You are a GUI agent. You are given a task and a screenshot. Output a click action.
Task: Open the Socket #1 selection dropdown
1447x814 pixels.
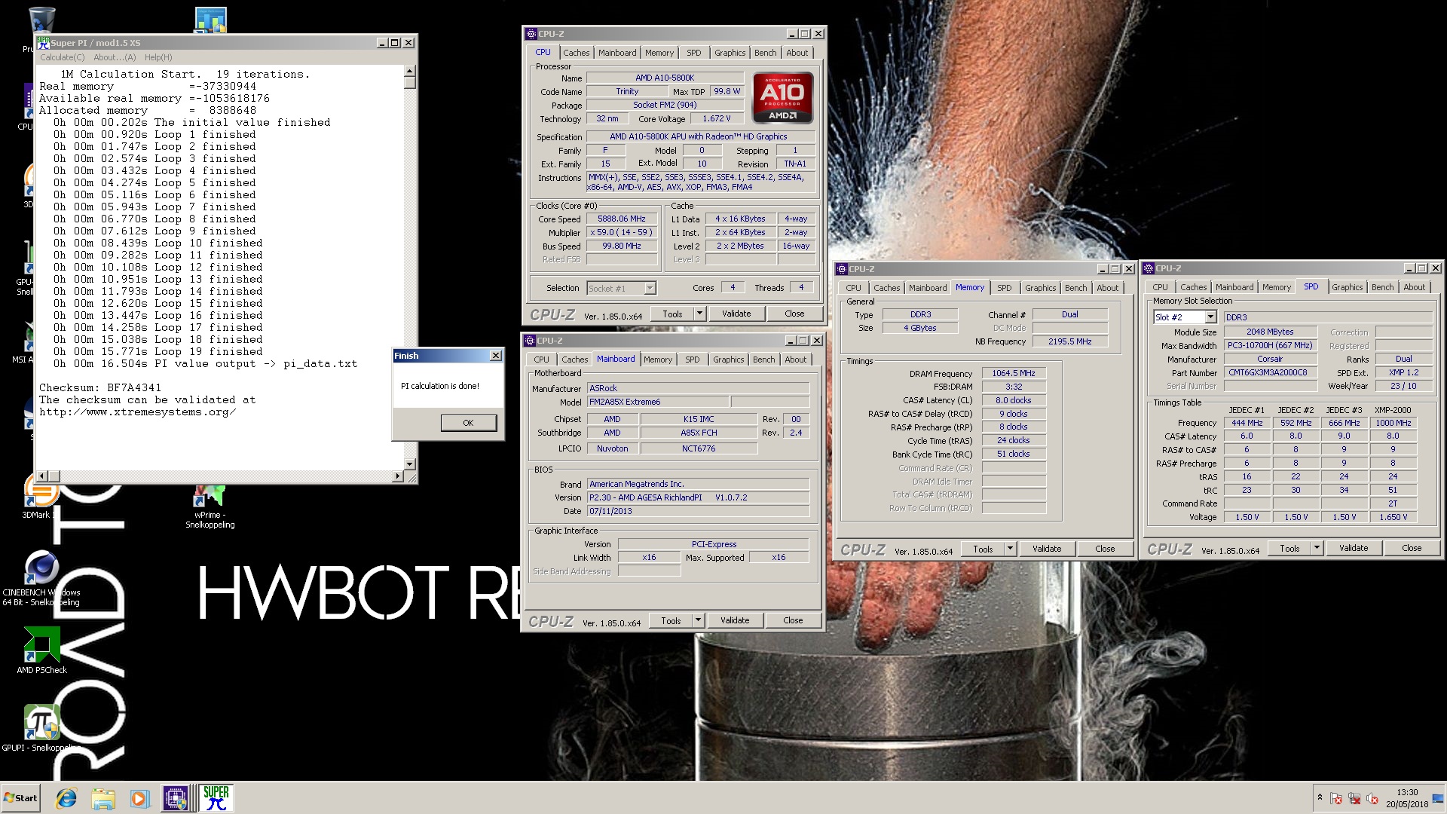tap(622, 288)
